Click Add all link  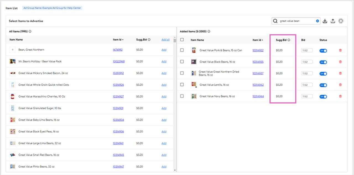165,40
